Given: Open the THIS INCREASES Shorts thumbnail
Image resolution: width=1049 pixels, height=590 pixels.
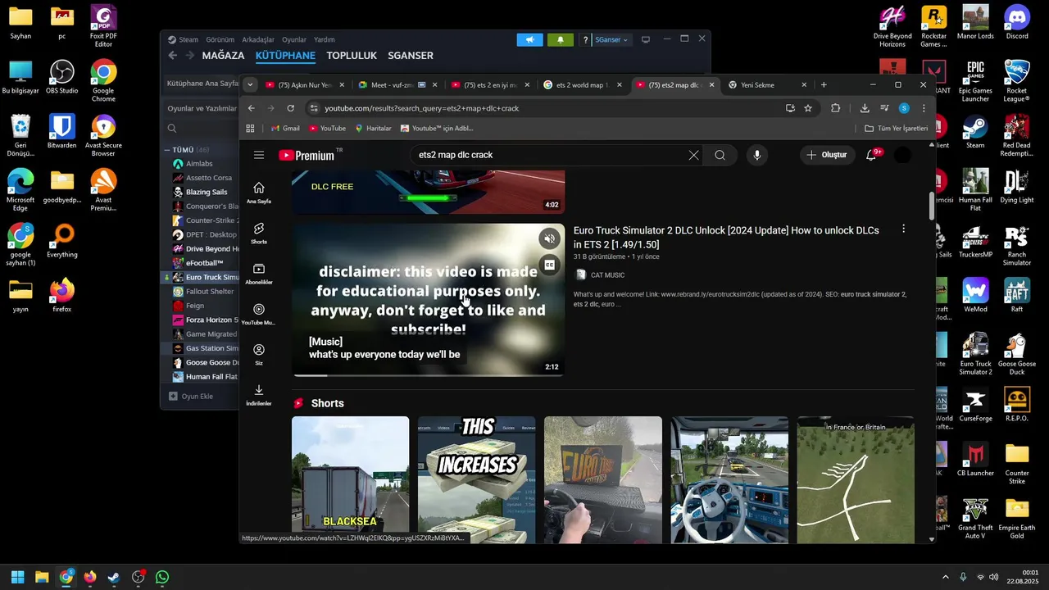Looking at the screenshot, I should coord(476,479).
